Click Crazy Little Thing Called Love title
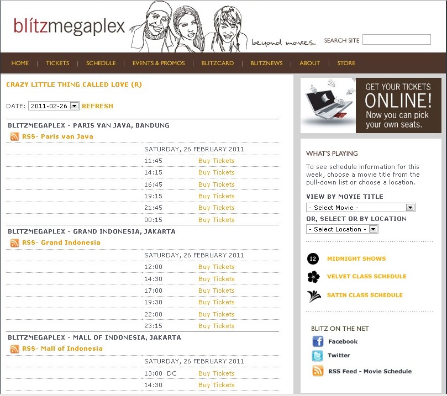 (x=74, y=85)
